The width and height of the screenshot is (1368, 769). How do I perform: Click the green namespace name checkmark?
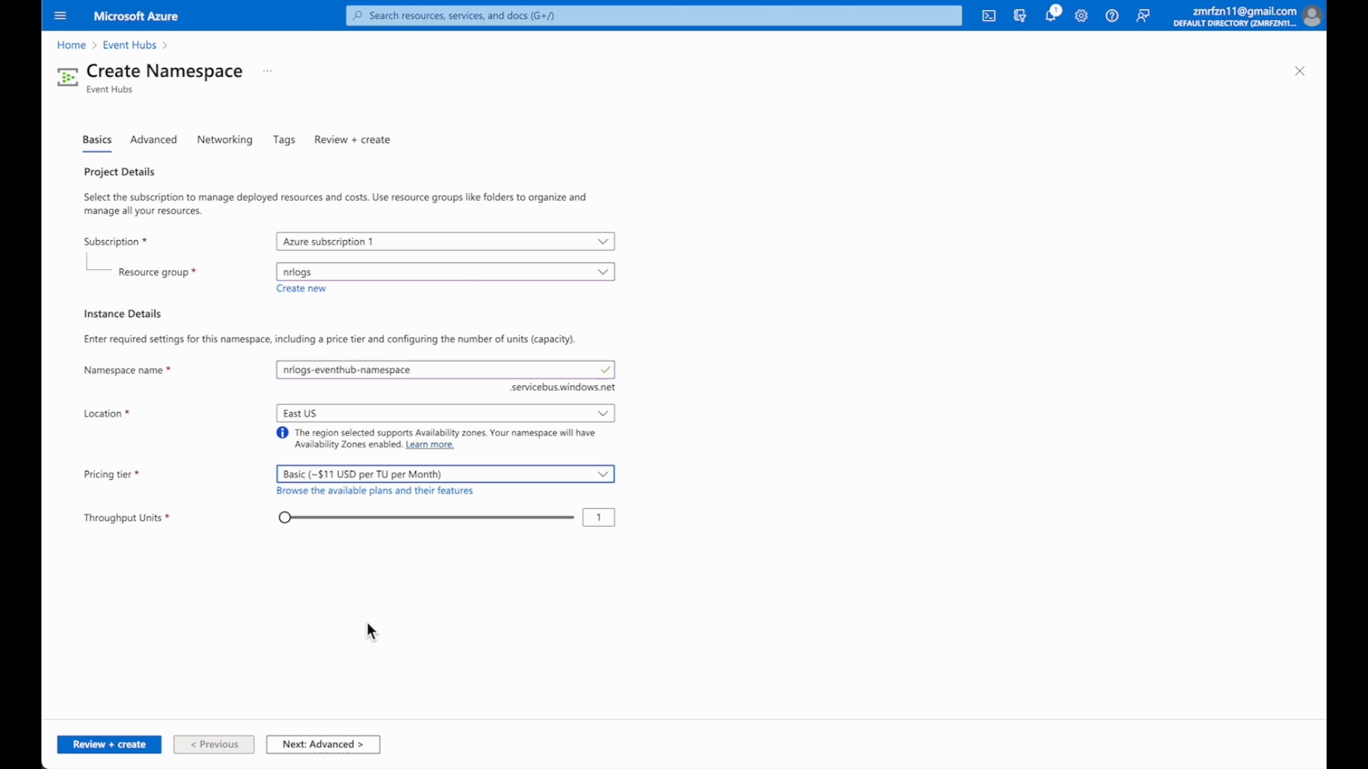point(605,370)
